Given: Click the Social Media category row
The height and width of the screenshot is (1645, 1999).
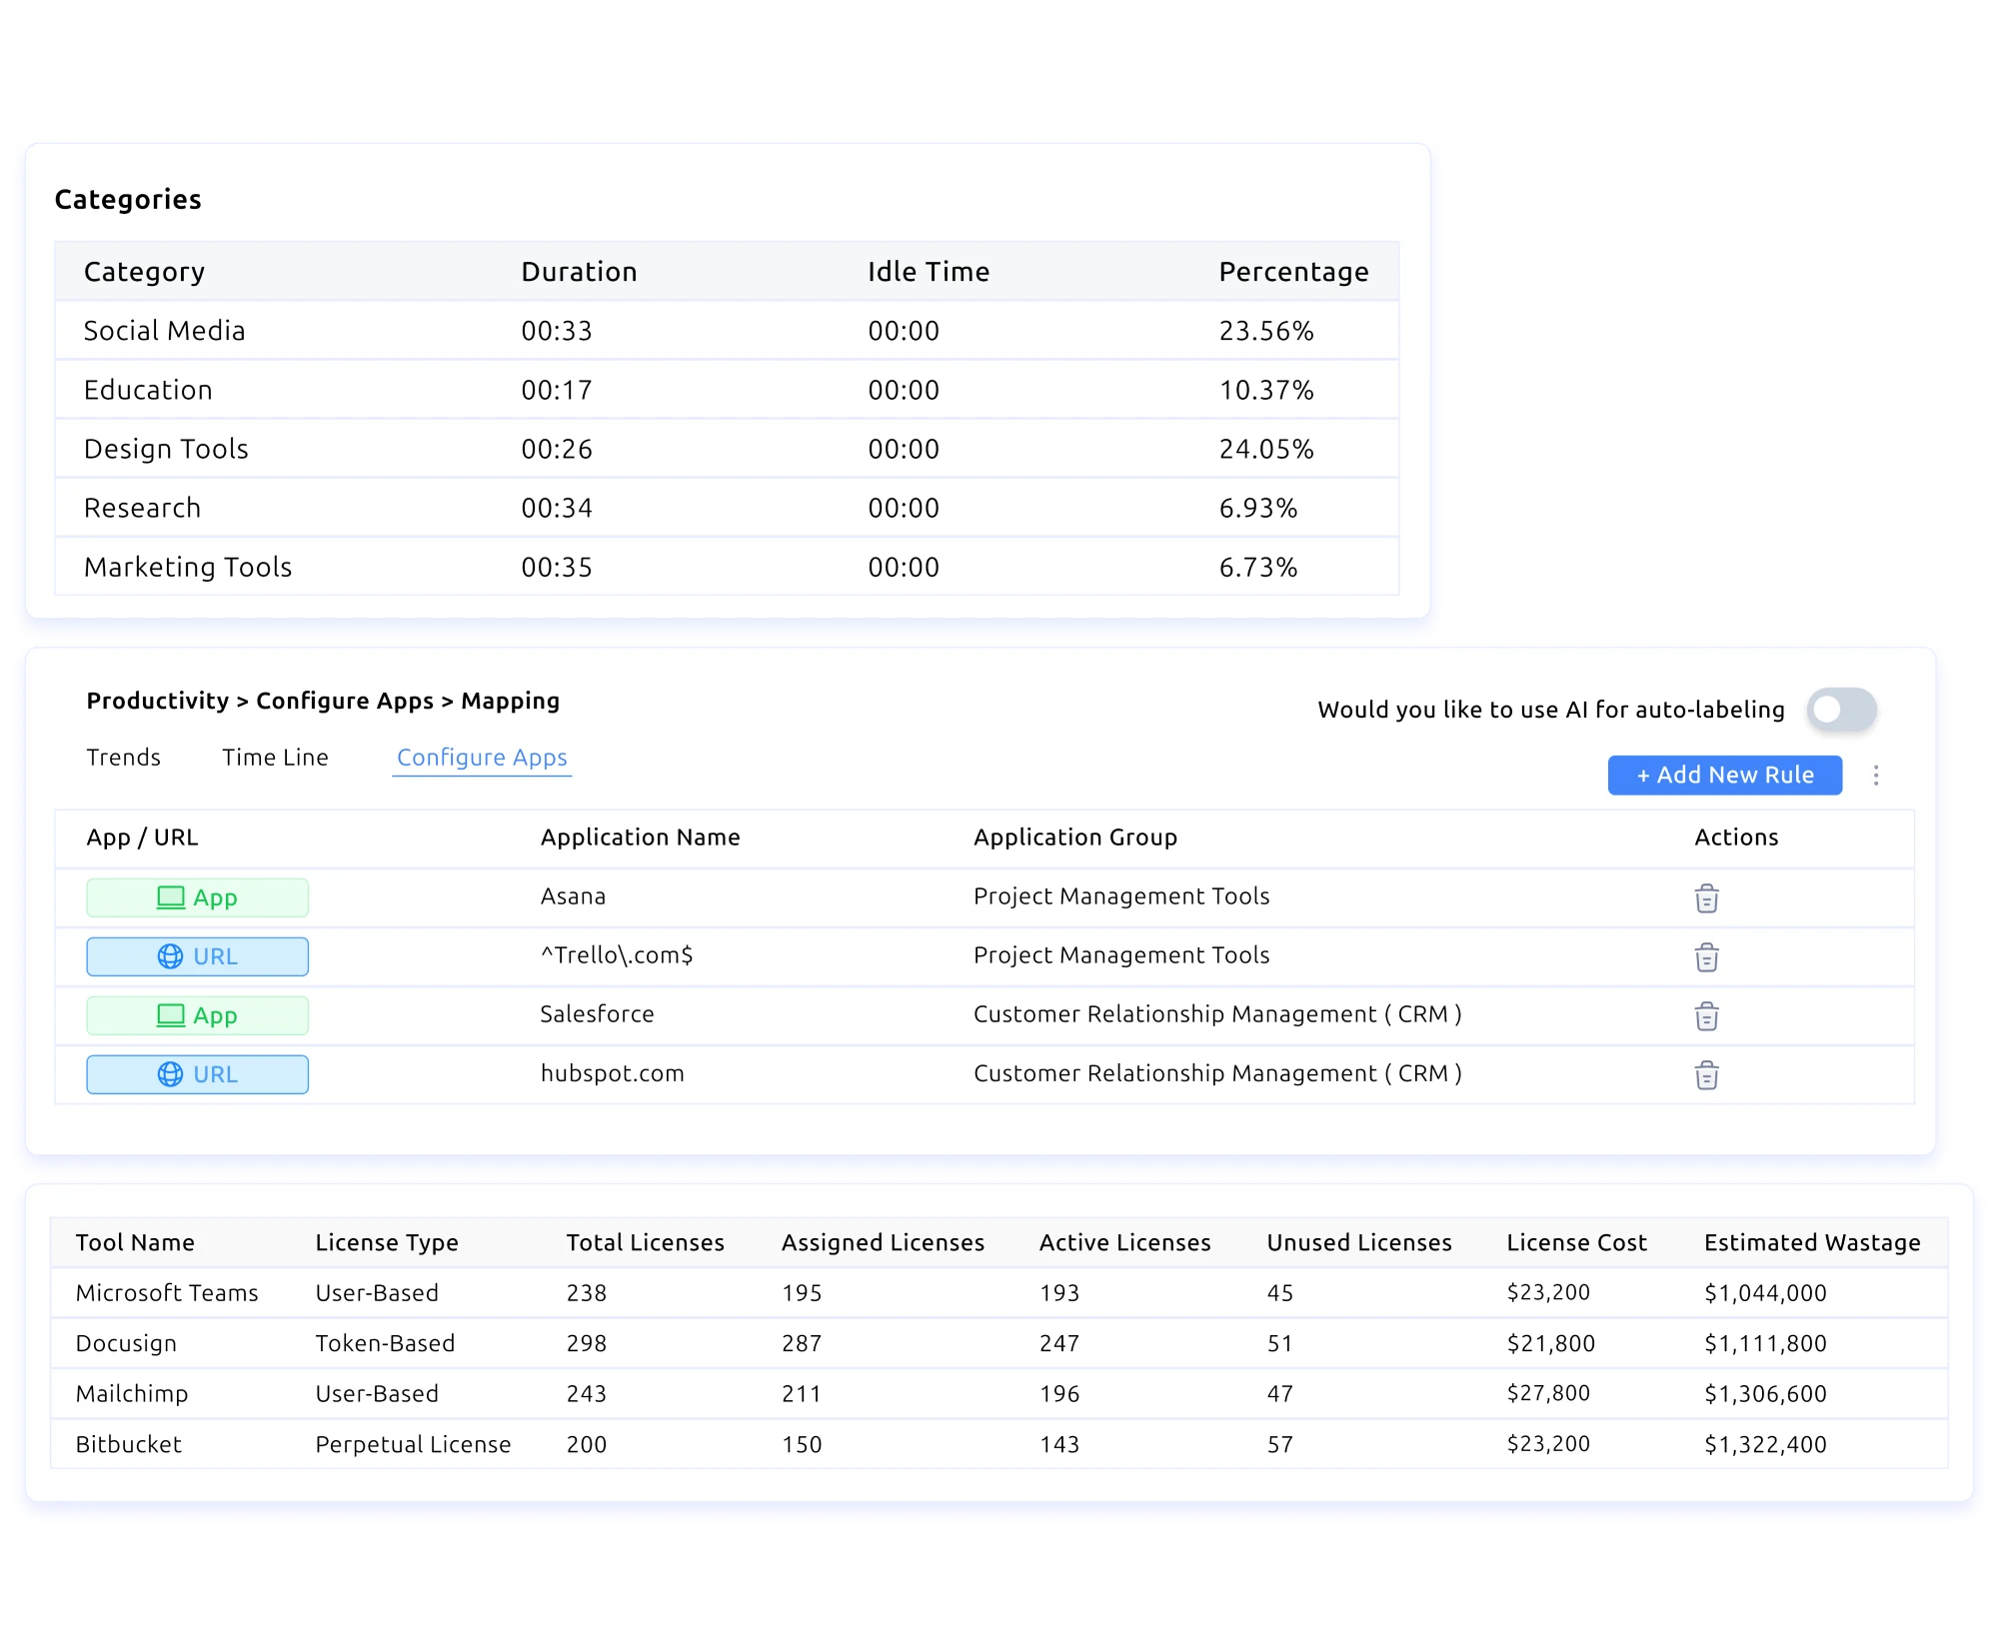Looking at the screenshot, I should pyautogui.click(x=164, y=331).
